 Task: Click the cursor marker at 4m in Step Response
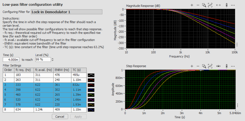[201, 70]
